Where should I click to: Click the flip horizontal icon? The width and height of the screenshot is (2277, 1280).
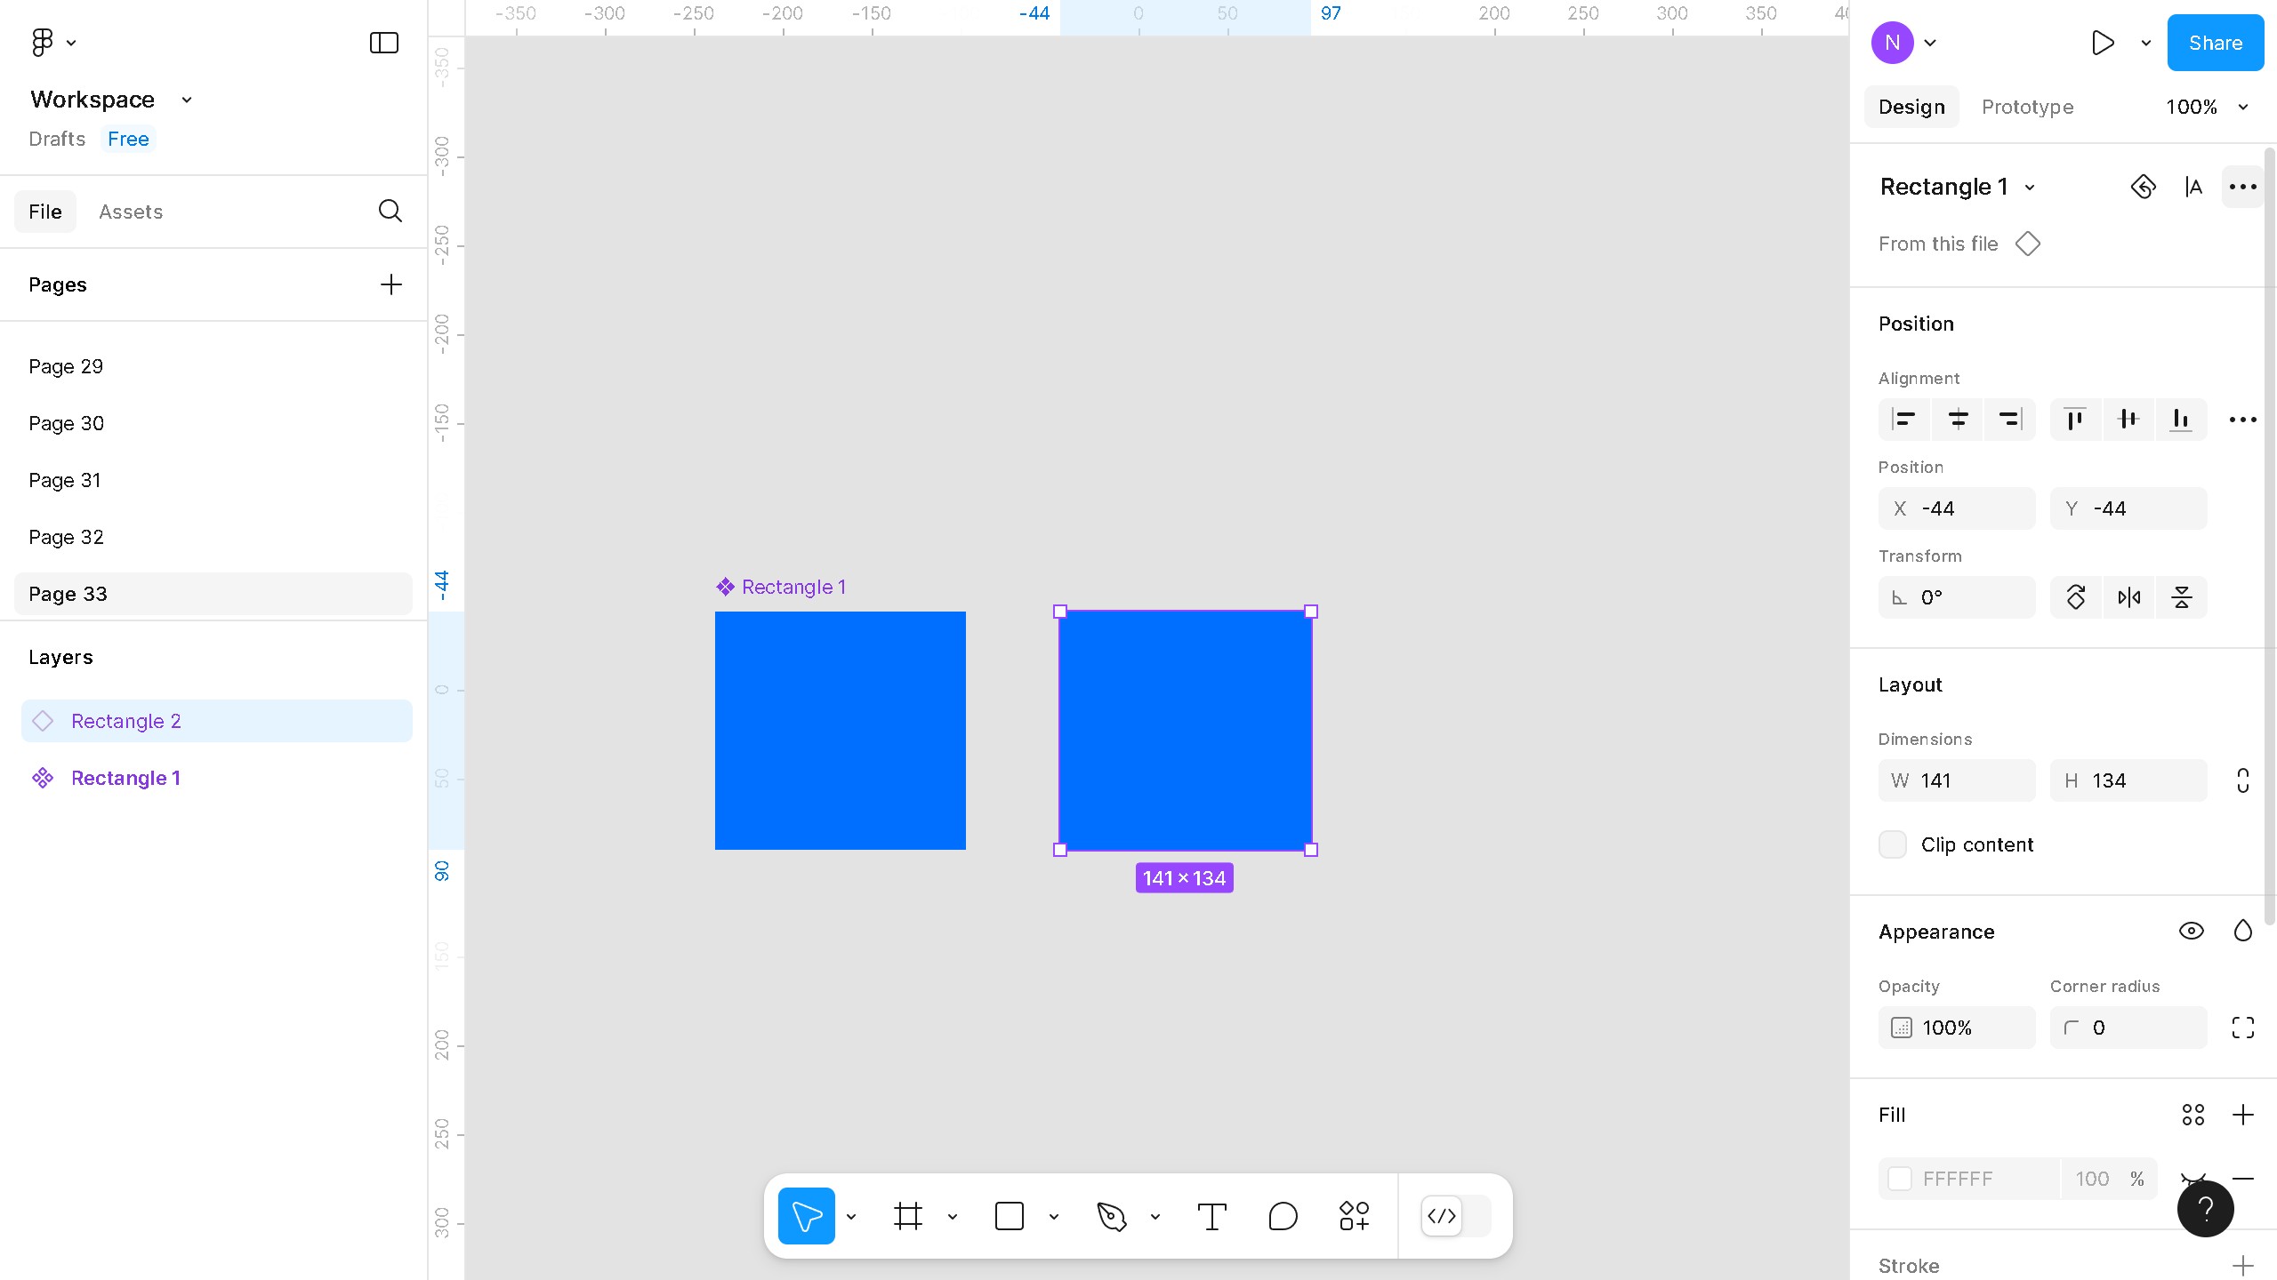(2128, 597)
